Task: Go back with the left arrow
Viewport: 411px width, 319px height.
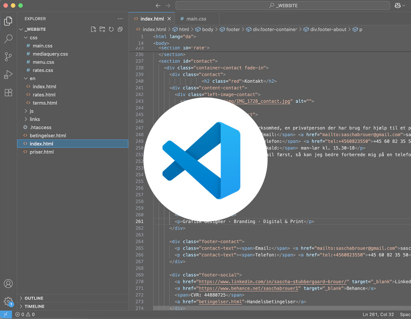Action: (x=158, y=5)
